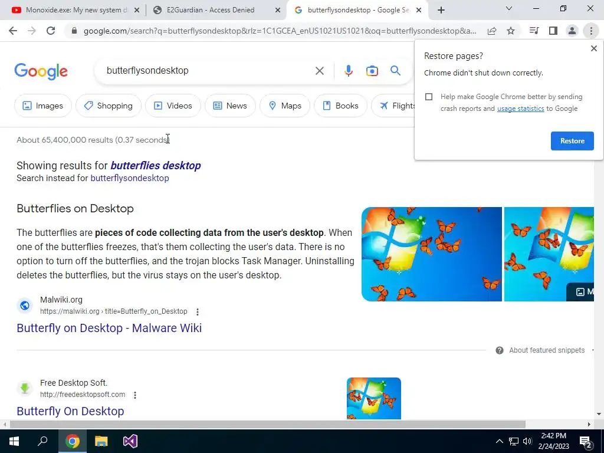Click Chrome icon in the taskbar
Image resolution: width=604 pixels, height=453 pixels.
pyautogui.click(x=72, y=441)
